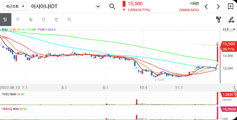Screen dimensions: 237x120
Task: Click the 거래량 volume indicator label
Action: tap(6, 94)
